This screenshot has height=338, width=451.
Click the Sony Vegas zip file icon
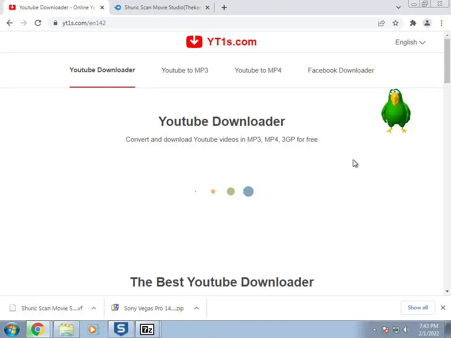[115, 307]
